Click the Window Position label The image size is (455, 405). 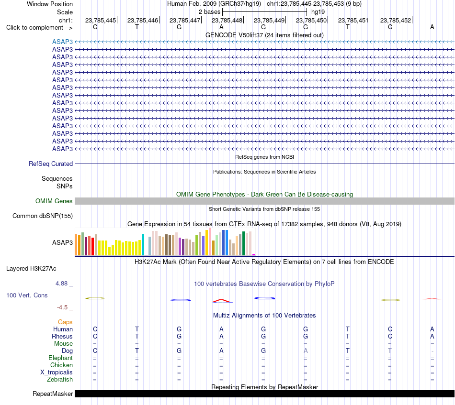(50, 4)
